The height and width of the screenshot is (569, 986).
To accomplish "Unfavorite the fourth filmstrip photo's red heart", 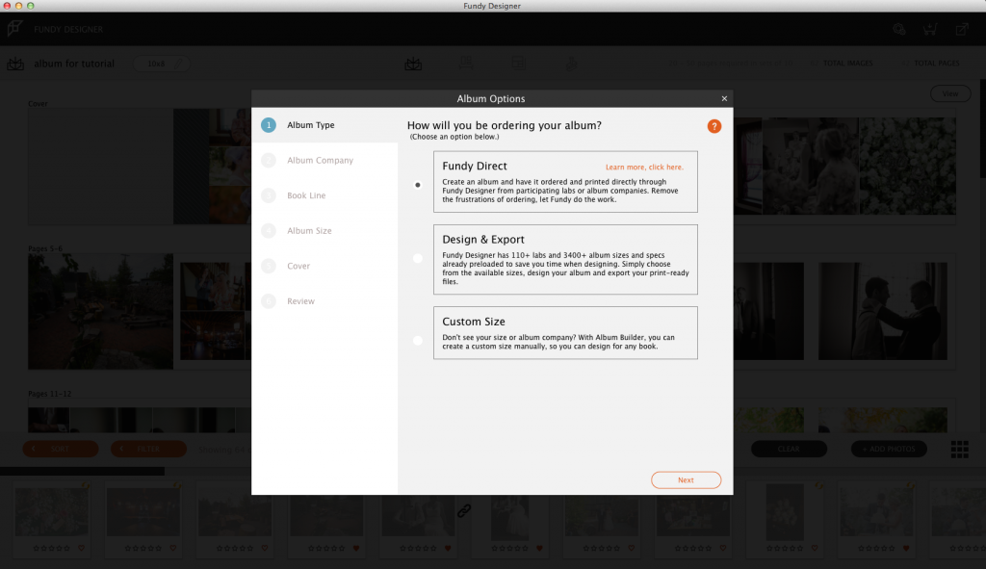I will pos(356,548).
